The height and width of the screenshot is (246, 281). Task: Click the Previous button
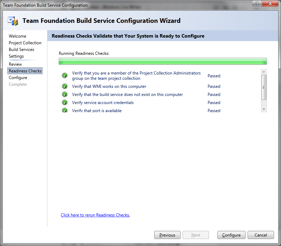pyautogui.click(x=167, y=235)
